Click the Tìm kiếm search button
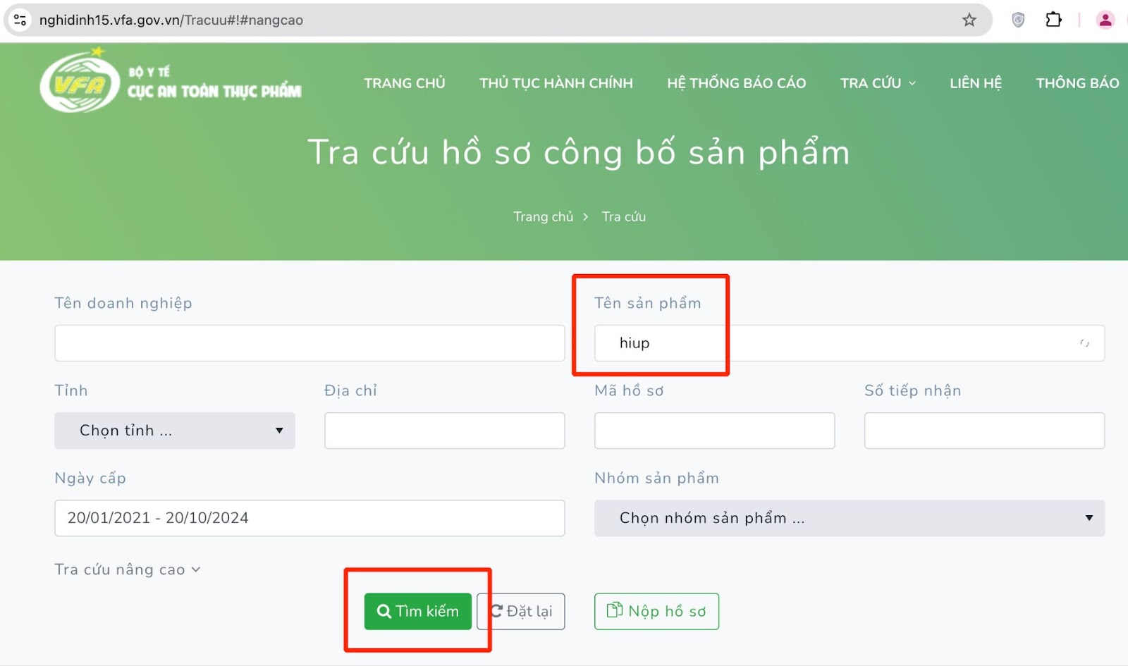Image resolution: width=1128 pixels, height=666 pixels. point(418,611)
